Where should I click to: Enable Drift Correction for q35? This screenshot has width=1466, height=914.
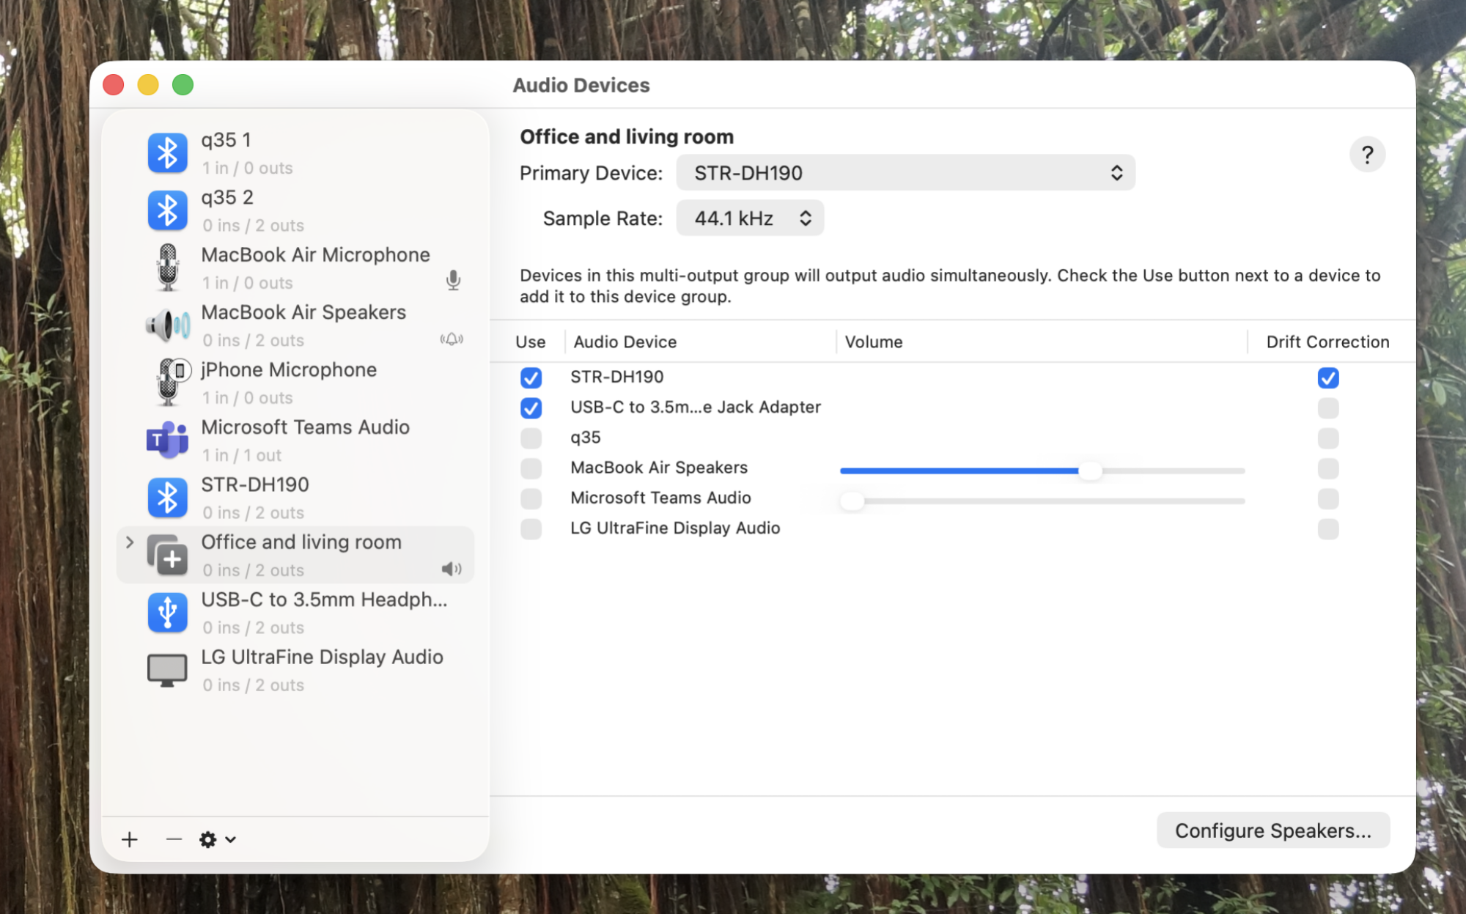pyautogui.click(x=1327, y=438)
